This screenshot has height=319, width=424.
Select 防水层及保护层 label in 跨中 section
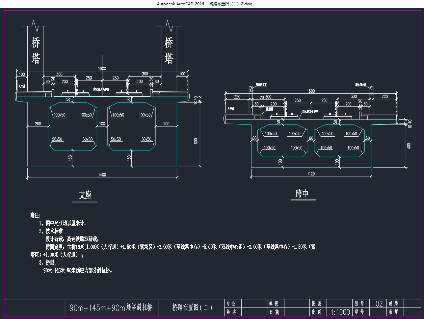point(310,112)
